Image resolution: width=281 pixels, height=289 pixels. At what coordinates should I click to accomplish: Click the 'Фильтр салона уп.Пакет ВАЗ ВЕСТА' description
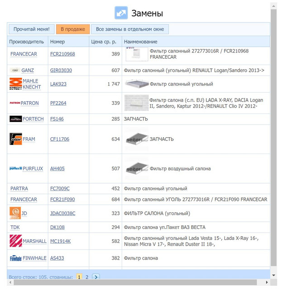165,227
